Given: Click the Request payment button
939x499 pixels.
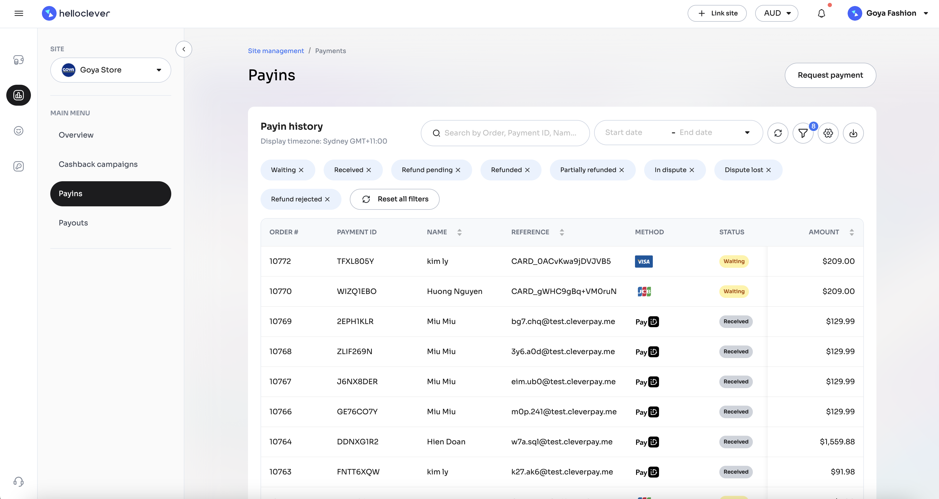Looking at the screenshot, I should click(x=830, y=75).
